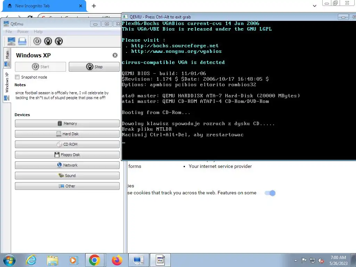Open the File menu in QtEmu
This screenshot has height=267, width=356.
9,32
